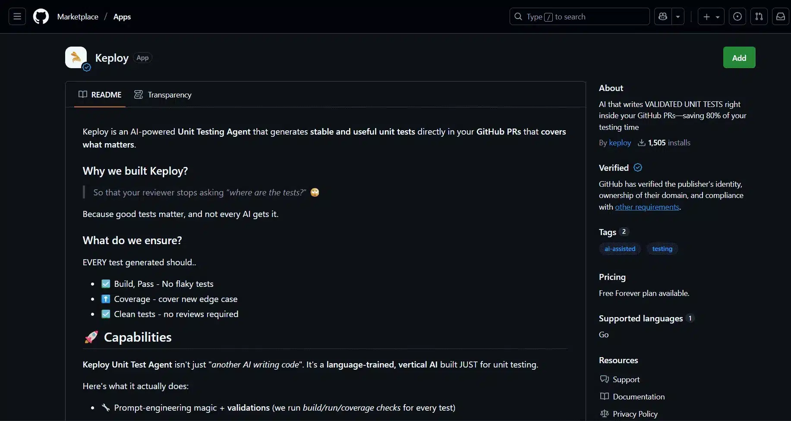Switch to the README tab
791x421 pixels.
(100, 95)
